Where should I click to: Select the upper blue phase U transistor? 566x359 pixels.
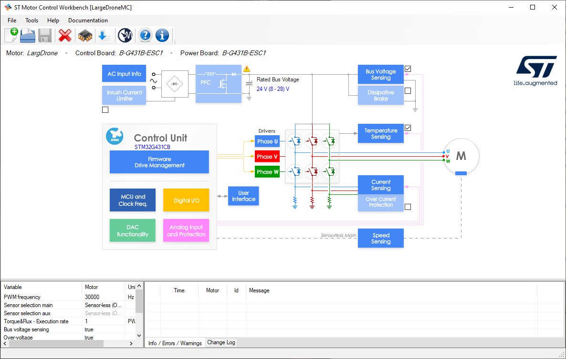(295, 141)
